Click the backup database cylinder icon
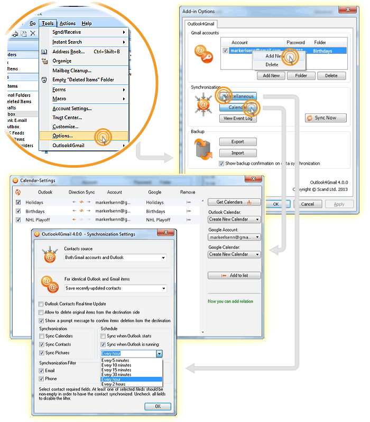Viewport: 370px width, 422px height. click(x=203, y=149)
